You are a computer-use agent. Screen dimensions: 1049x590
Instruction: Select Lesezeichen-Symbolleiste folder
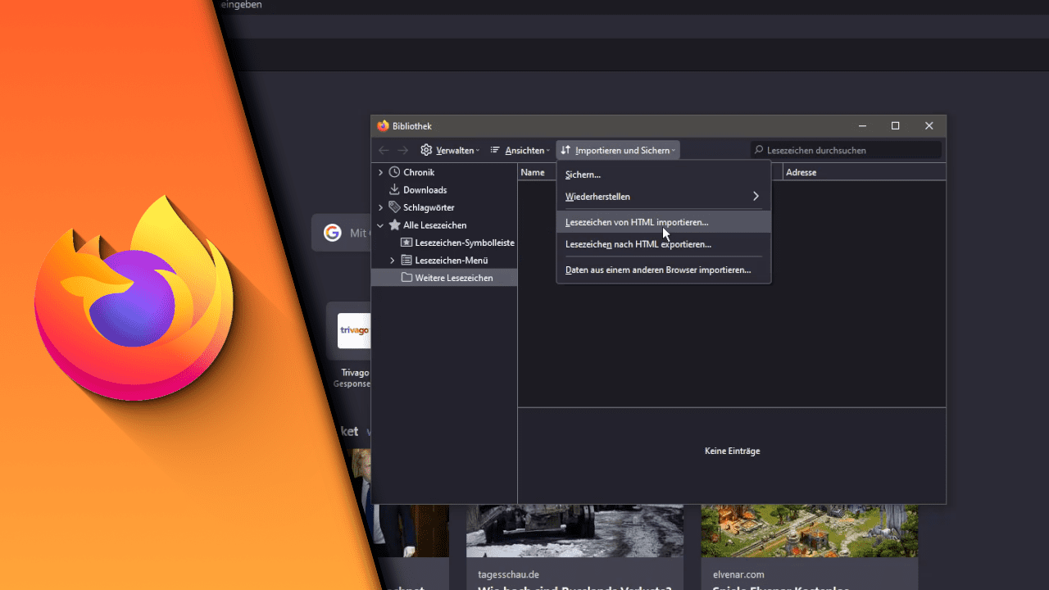point(465,243)
